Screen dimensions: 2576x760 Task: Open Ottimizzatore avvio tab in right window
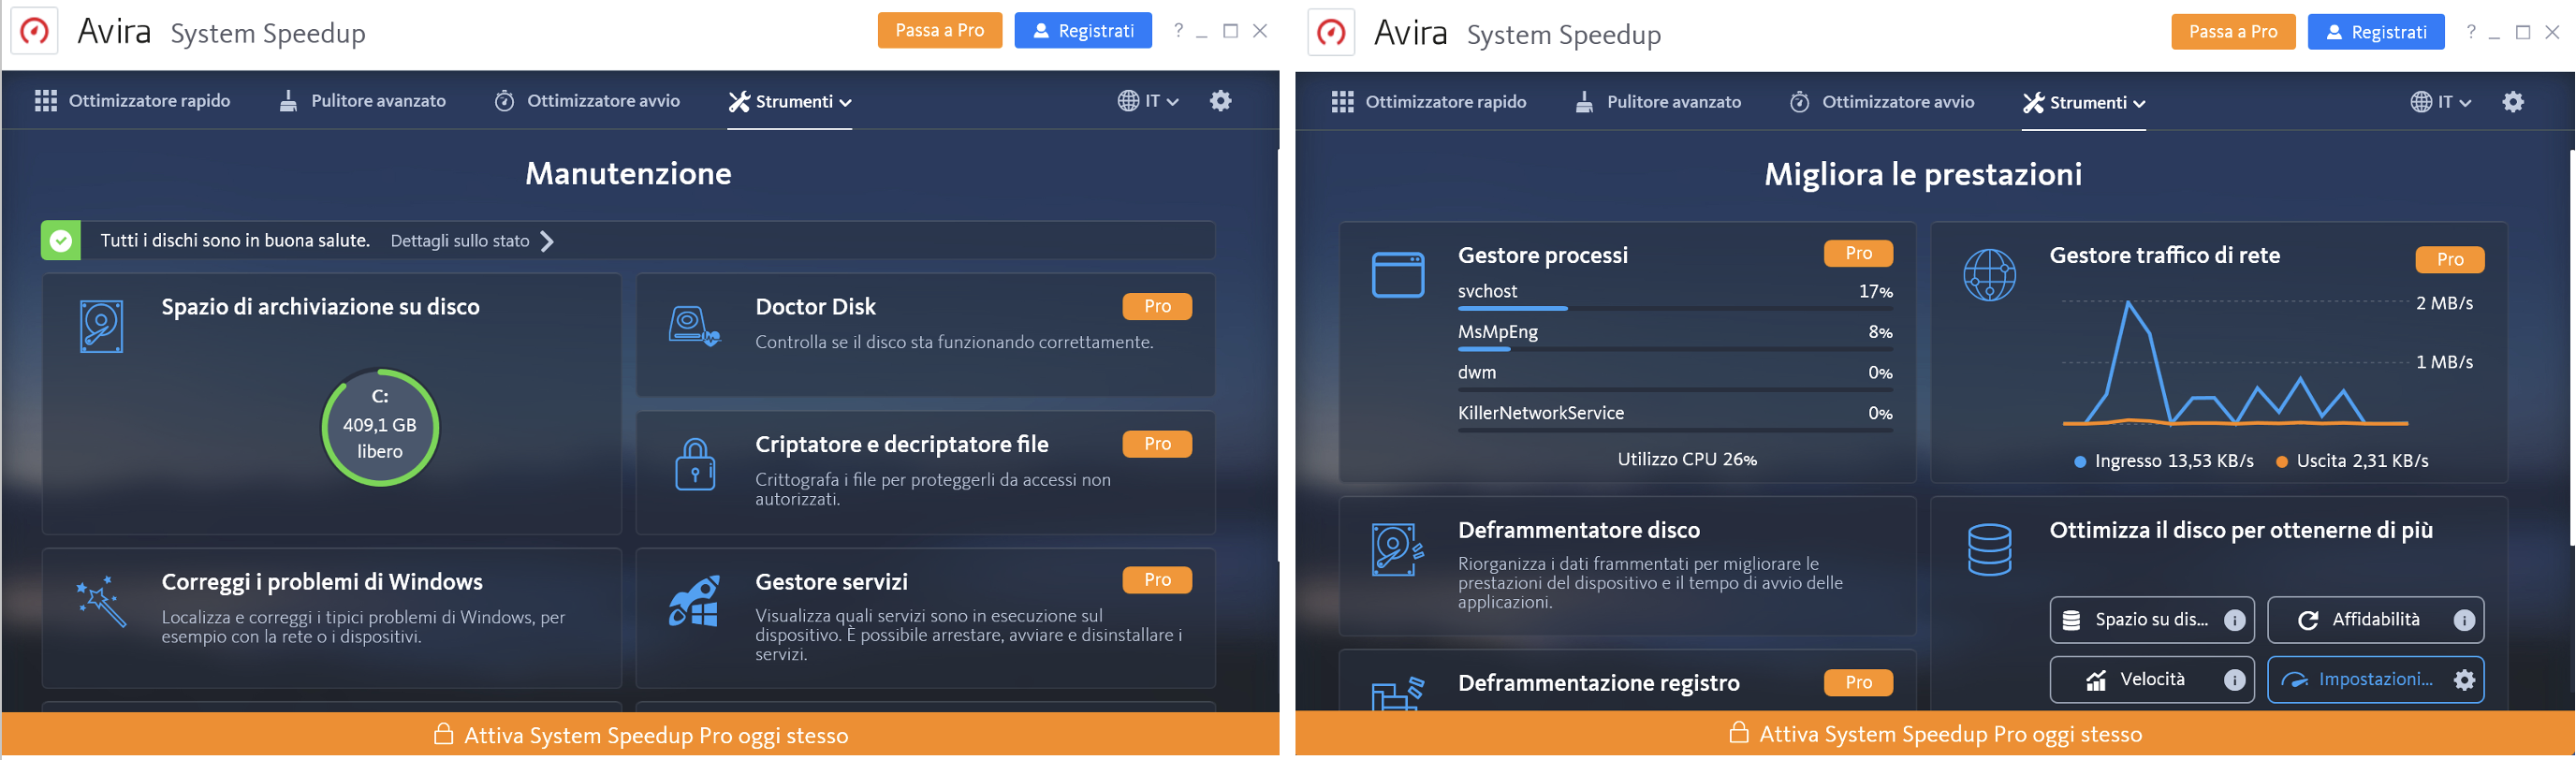point(1882,102)
